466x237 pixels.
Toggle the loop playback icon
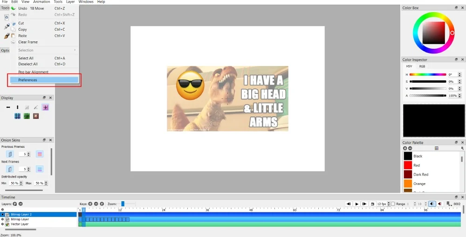click(x=372, y=204)
